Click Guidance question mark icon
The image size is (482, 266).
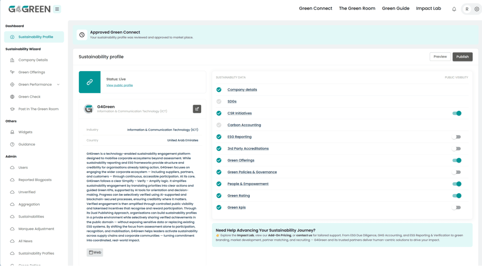click(12, 144)
